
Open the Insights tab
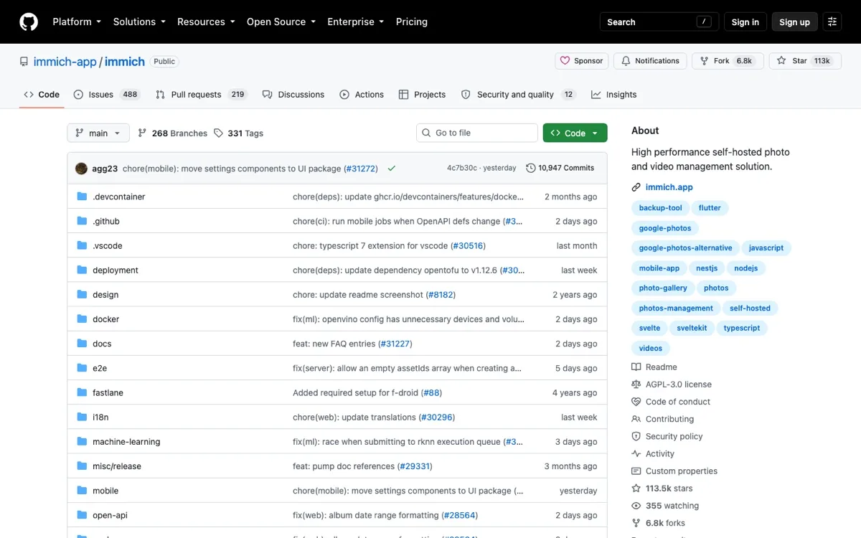coord(614,95)
